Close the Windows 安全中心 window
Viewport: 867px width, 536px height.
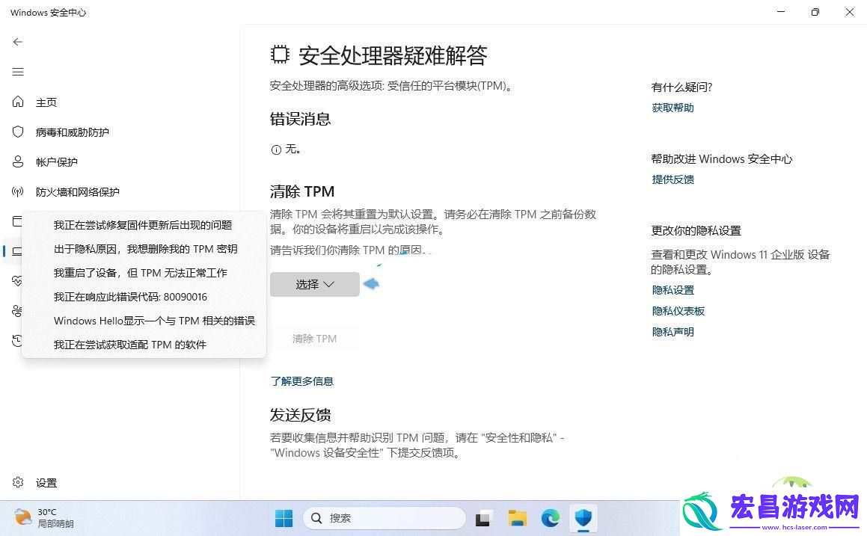(850, 12)
